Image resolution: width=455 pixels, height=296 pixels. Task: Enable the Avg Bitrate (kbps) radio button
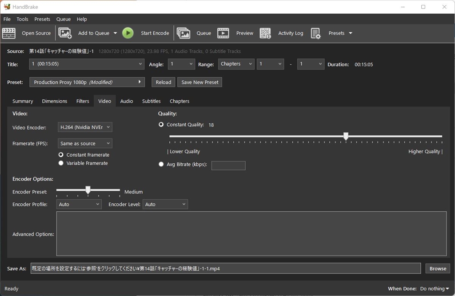pos(161,164)
